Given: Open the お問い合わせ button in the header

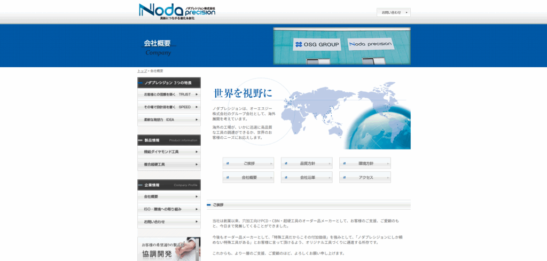Looking at the screenshot, I should (x=393, y=12).
